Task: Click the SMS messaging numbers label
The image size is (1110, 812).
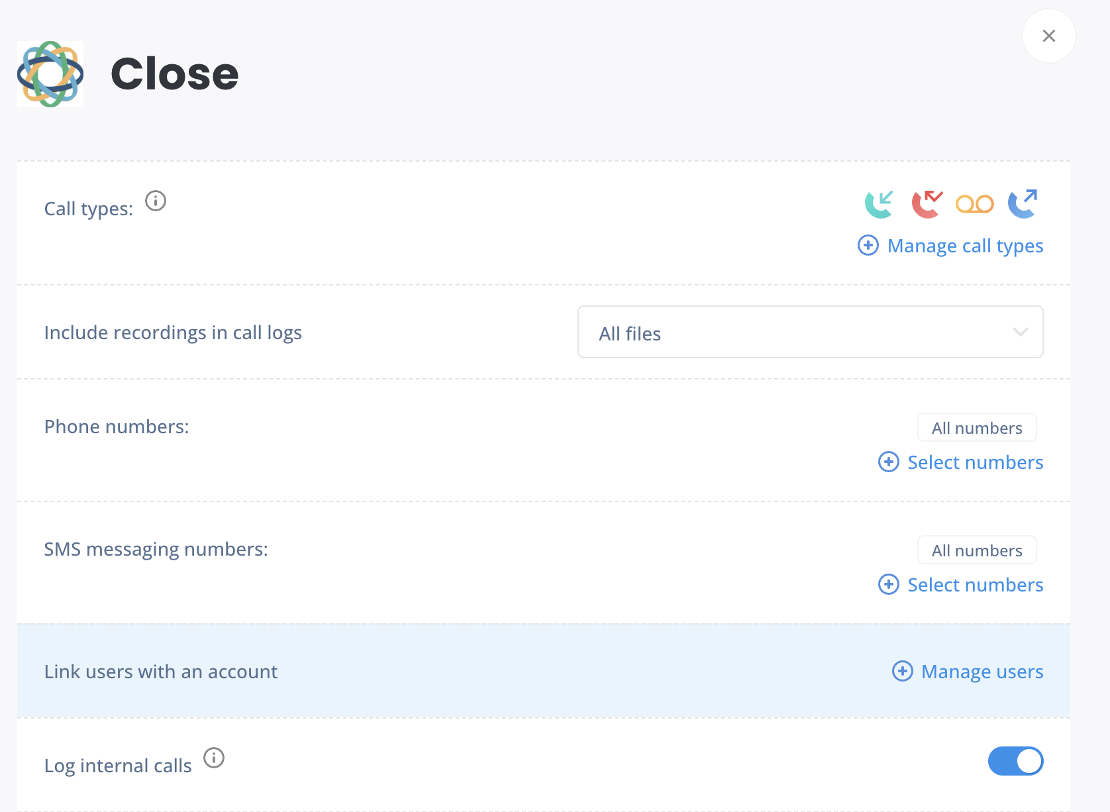Action: point(156,549)
